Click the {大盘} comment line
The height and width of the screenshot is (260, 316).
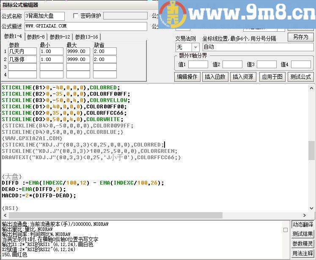(12, 177)
